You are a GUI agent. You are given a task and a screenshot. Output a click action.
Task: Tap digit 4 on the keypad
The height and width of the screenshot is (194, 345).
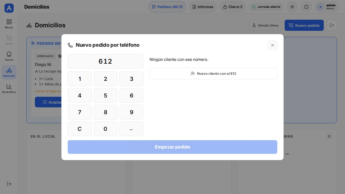(x=80, y=95)
